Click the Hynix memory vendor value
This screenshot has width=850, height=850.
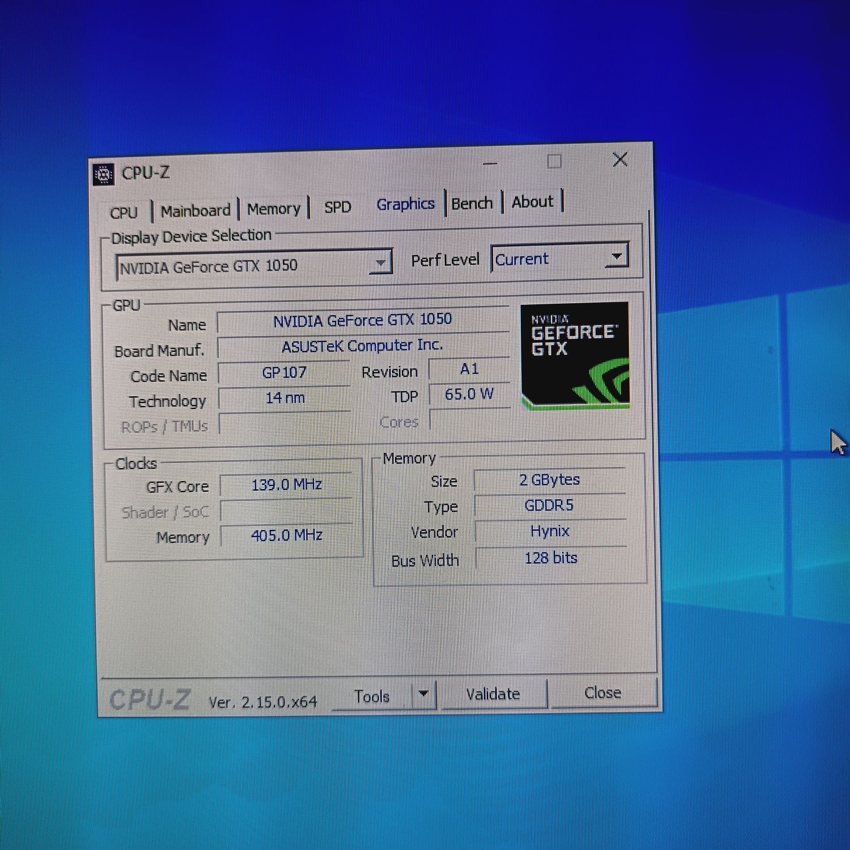(x=550, y=531)
